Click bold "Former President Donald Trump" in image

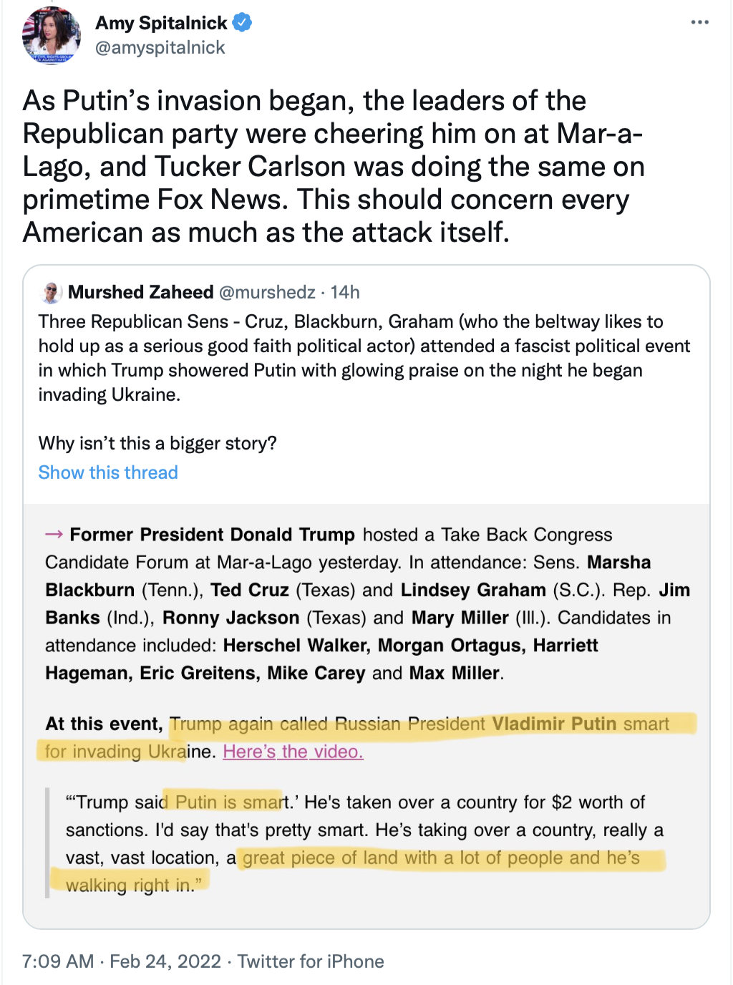212,535
